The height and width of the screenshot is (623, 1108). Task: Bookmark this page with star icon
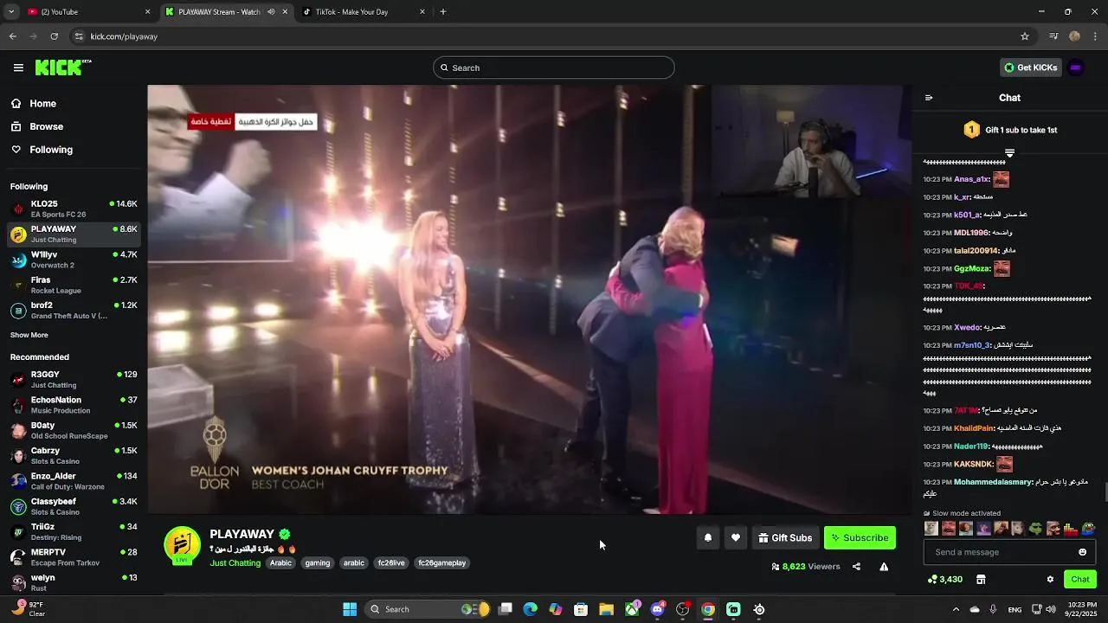tap(1025, 36)
